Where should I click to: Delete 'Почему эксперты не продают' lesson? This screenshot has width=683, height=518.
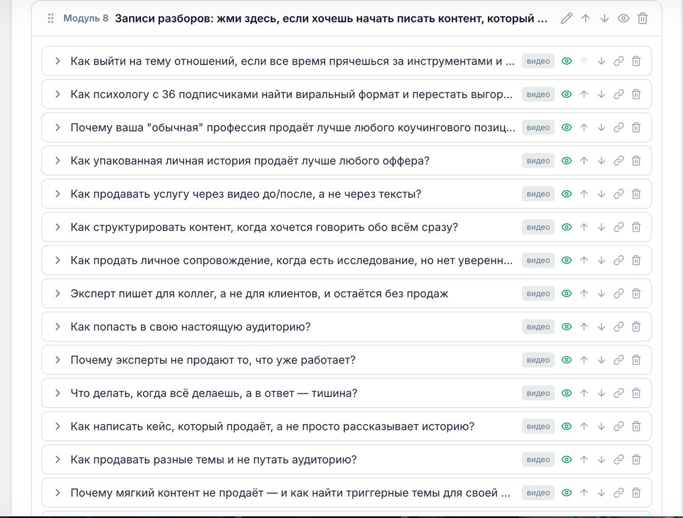point(636,360)
